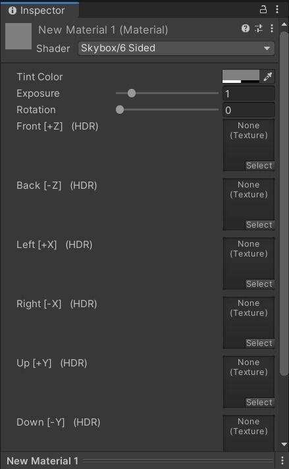Screen dimensions: 289x469
Task: Focus the Rotation value field
Action: (249, 110)
